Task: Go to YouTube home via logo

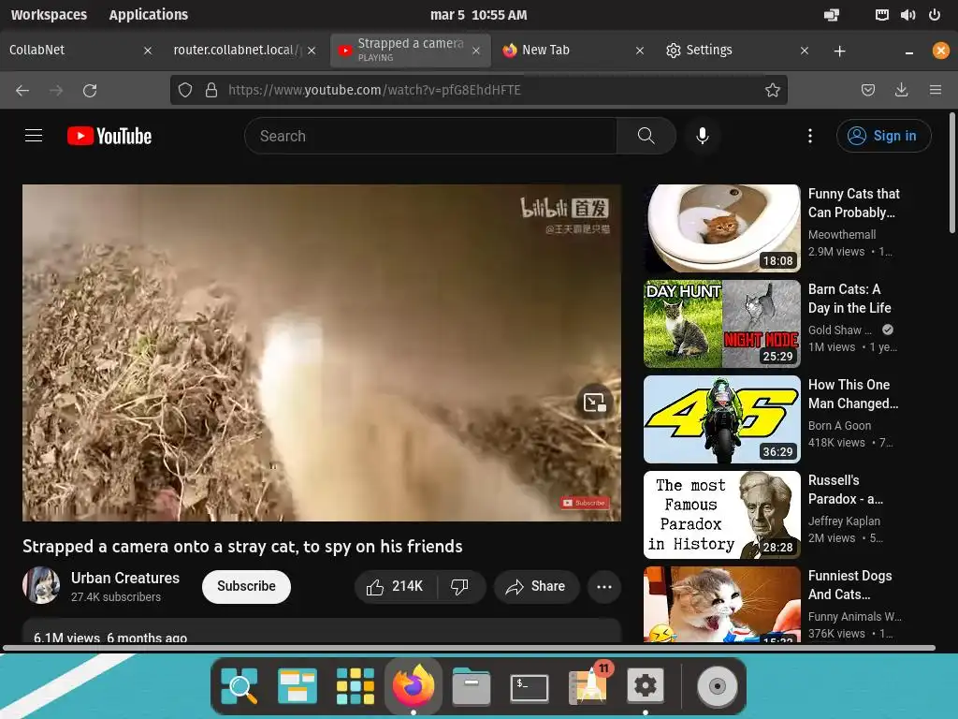Action: 109,136
